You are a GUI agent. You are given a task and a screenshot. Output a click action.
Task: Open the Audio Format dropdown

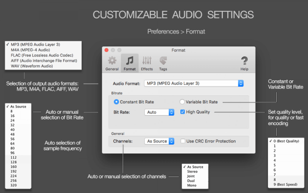(194, 83)
